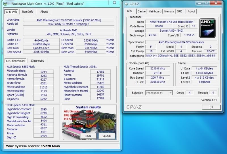Click the Package value Socket AM2+ (940)
The height and width of the screenshot is (154, 227).
coord(171,31)
